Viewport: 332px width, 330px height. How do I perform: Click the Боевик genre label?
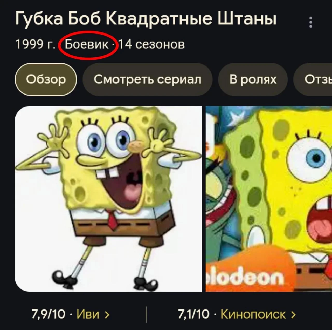pos(87,44)
